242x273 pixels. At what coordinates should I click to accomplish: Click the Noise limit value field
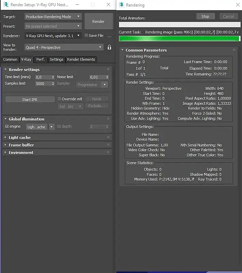click(x=97, y=77)
